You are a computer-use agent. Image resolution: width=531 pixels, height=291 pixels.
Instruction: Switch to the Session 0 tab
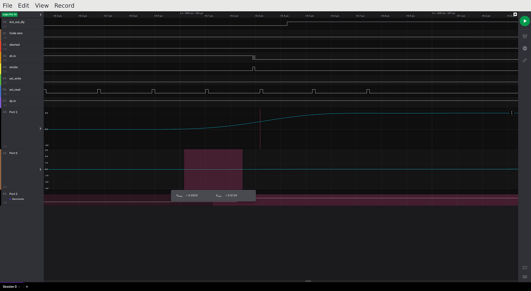click(x=10, y=286)
